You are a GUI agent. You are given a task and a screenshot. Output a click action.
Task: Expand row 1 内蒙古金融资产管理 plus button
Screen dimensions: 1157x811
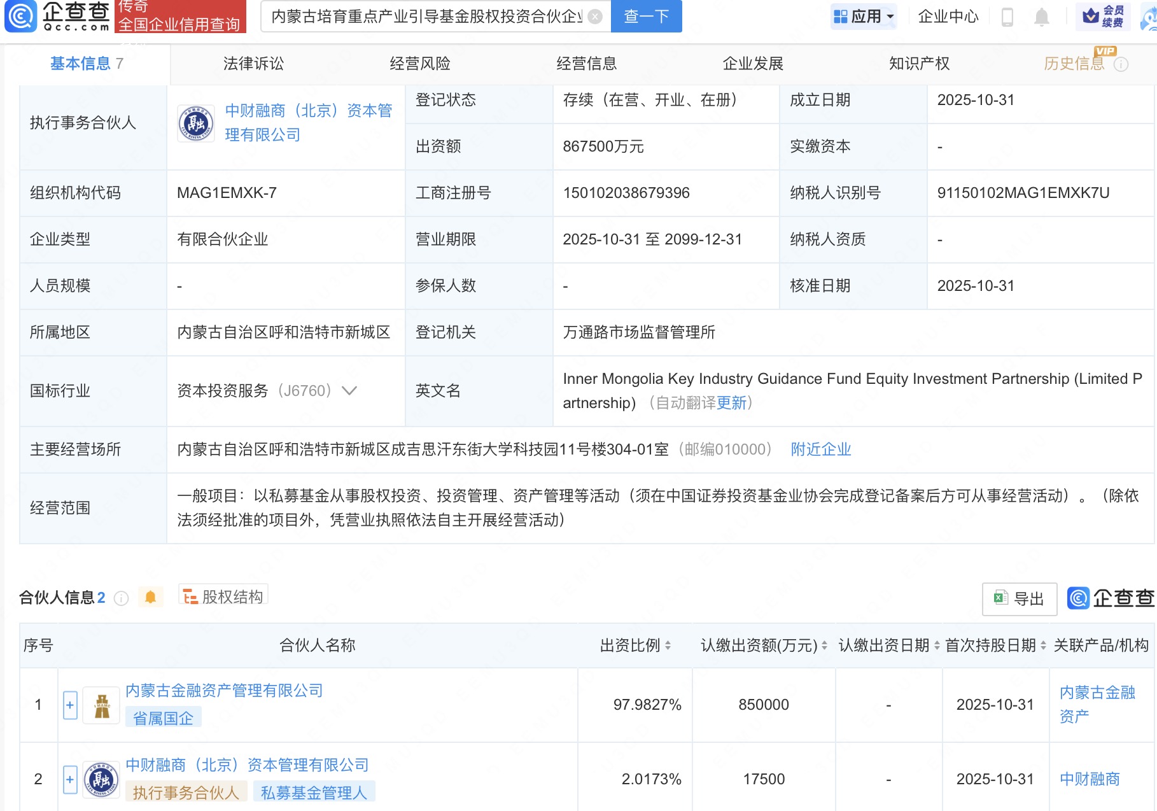click(70, 705)
